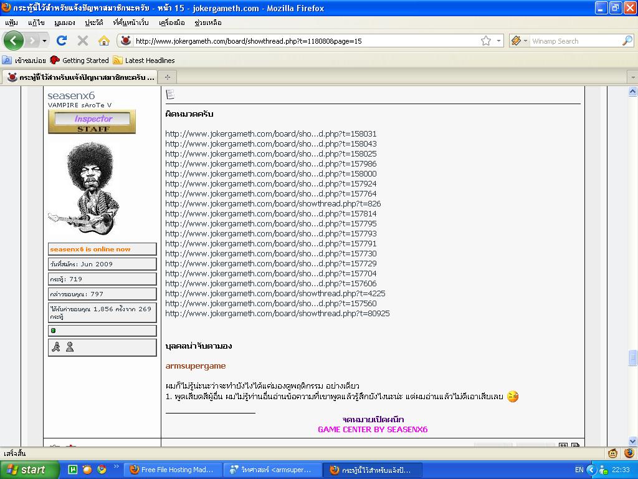The height and width of the screenshot is (479, 638).
Task: Open link ending t=157560
Action: (x=271, y=304)
